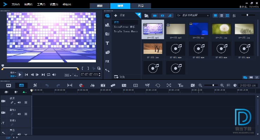Switch to Storyboard view
This screenshot has width=260, height=140.
coord(8,85)
